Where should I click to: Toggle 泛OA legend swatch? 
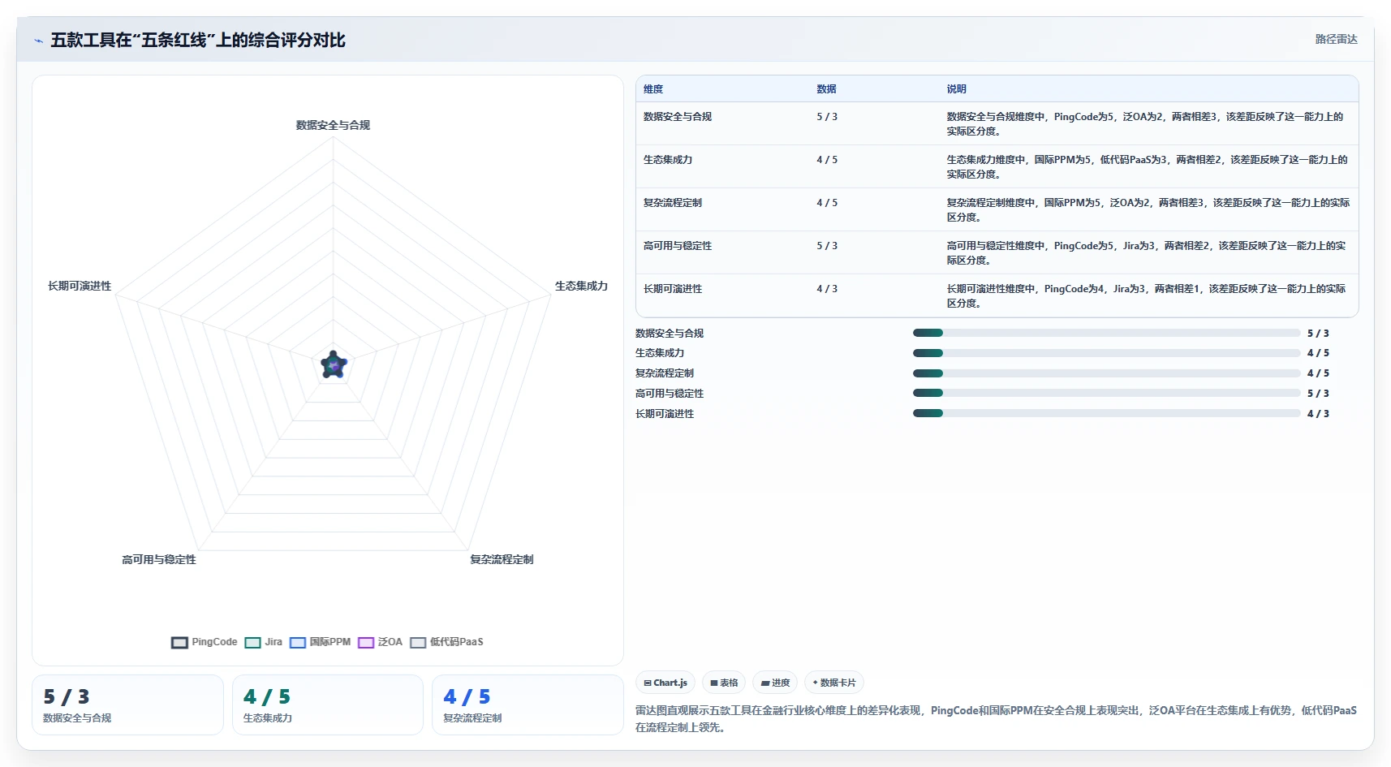[x=366, y=643]
